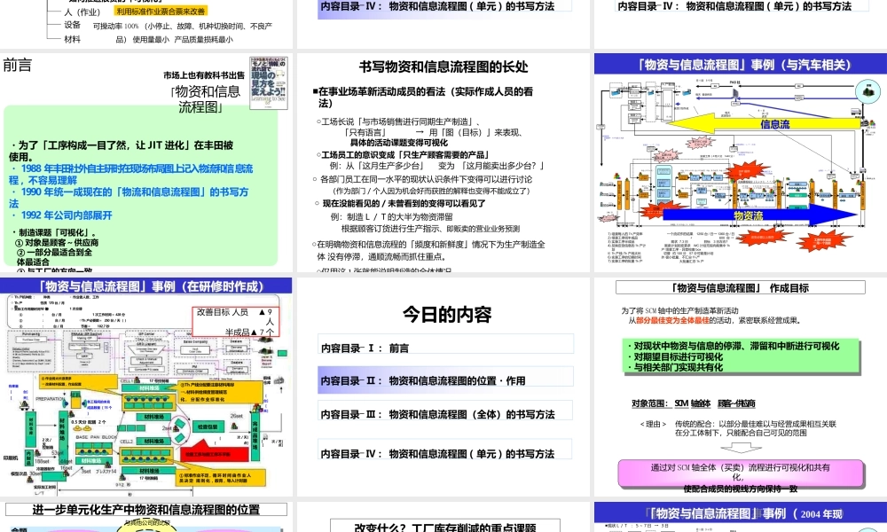This screenshot has width=887, height=532.
Task: Click the 1988年丰田社外自主研究 blue text line
Action: (x=130, y=174)
